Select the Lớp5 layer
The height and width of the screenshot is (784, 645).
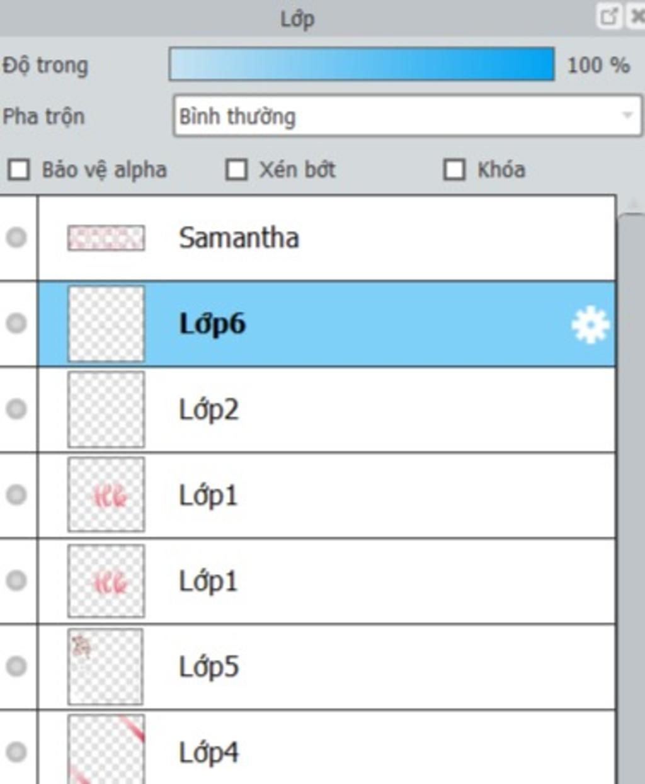tap(327, 666)
